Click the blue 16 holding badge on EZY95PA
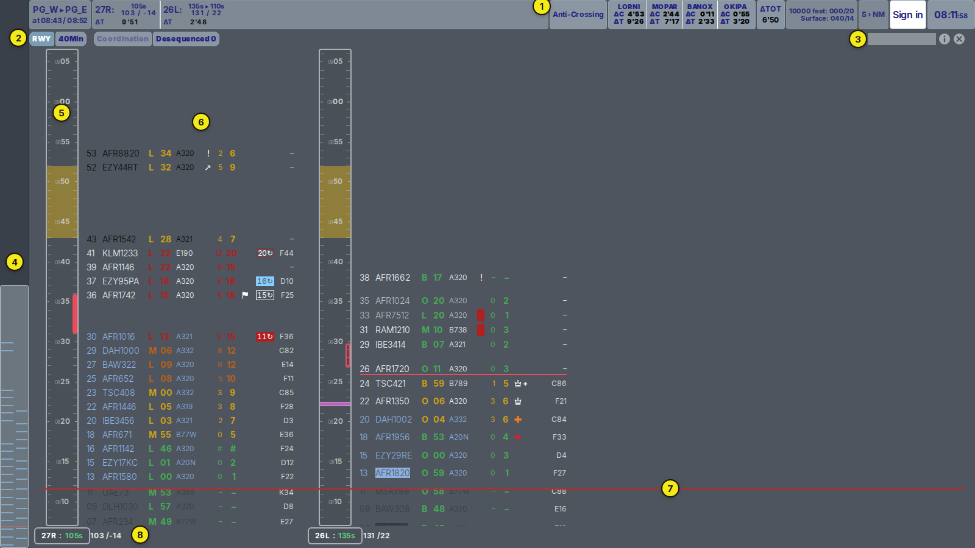This screenshot has width=975, height=548. 265,281
